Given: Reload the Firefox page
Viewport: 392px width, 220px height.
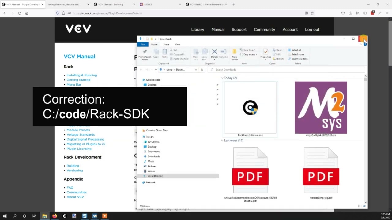Looking at the screenshot, I should coord(20,13).
